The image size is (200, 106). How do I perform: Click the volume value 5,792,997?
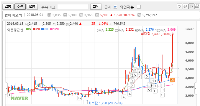[x=150, y=15]
